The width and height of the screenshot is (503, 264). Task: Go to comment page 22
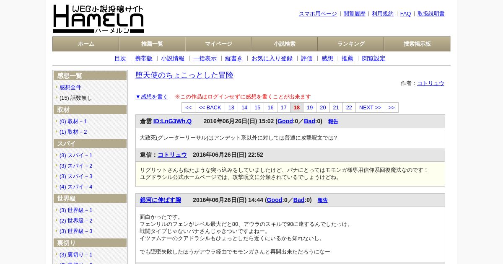click(349, 108)
